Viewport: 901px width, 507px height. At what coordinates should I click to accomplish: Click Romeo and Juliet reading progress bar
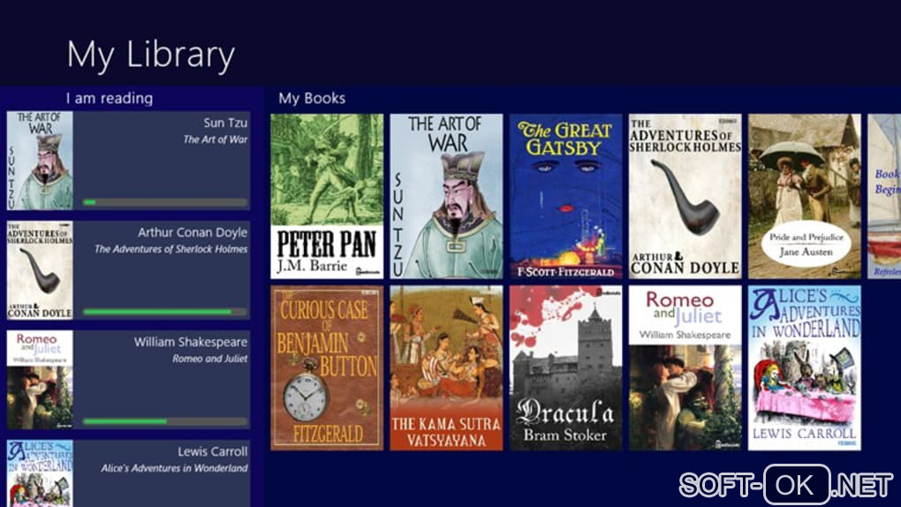pyautogui.click(x=165, y=421)
